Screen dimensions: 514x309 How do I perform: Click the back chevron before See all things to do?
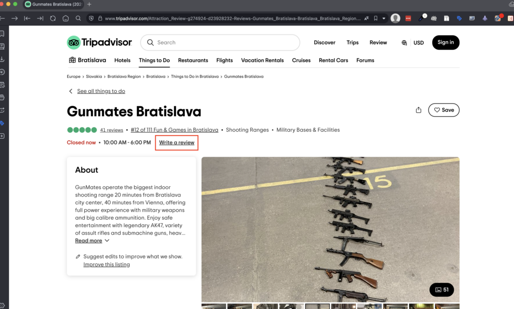pyautogui.click(x=70, y=91)
